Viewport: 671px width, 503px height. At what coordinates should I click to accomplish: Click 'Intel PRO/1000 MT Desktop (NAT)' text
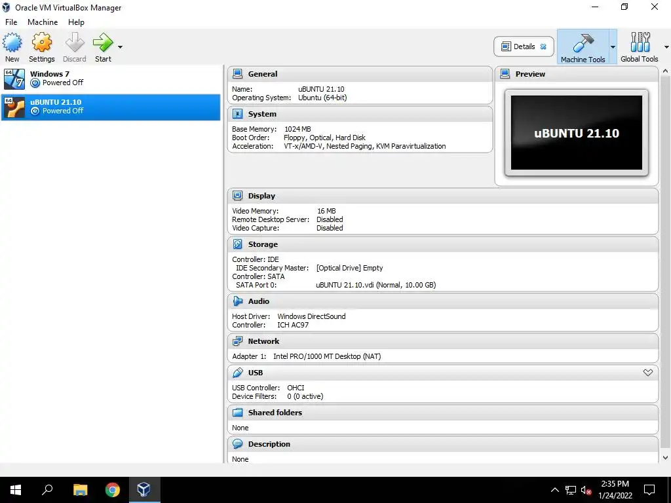tap(327, 356)
